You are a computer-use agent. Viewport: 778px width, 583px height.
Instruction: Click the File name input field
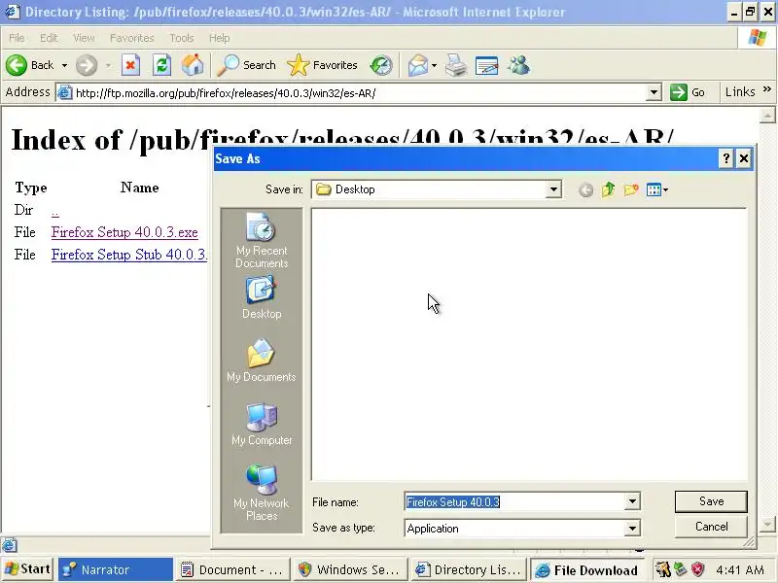[514, 501]
